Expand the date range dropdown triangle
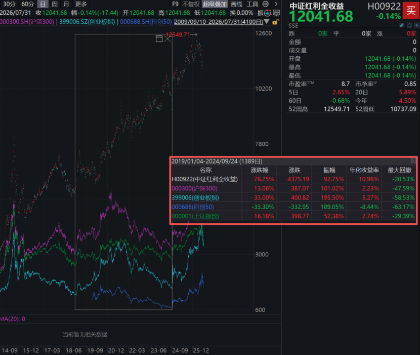420x355 pixels. point(267,22)
